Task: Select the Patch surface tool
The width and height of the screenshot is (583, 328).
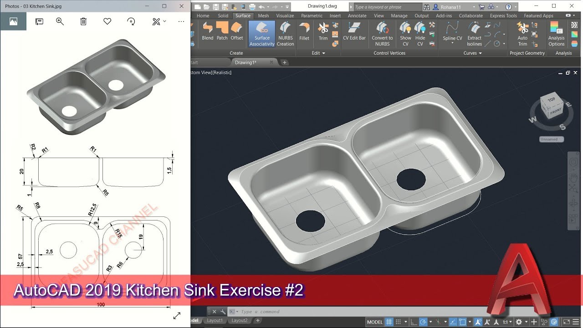Action: [222, 32]
